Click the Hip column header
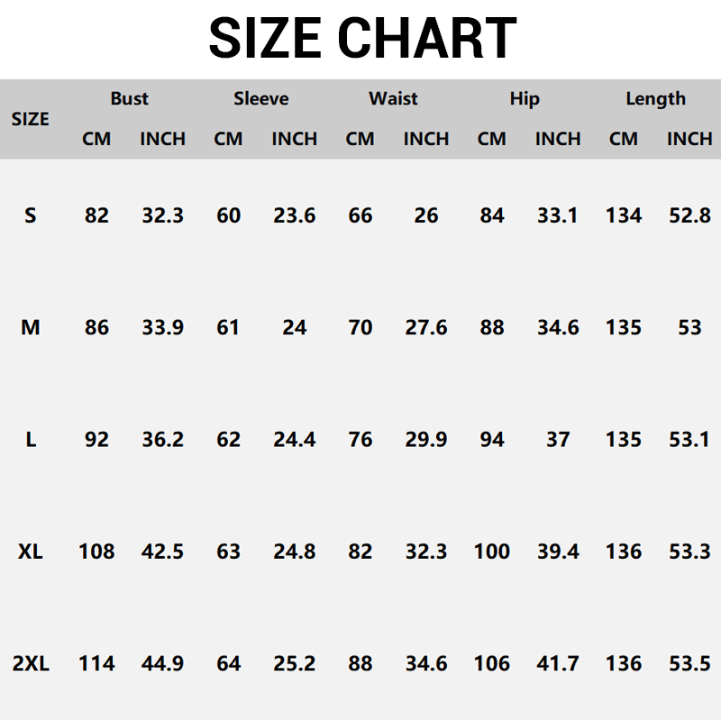The height and width of the screenshot is (721, 721). (525, 99)
